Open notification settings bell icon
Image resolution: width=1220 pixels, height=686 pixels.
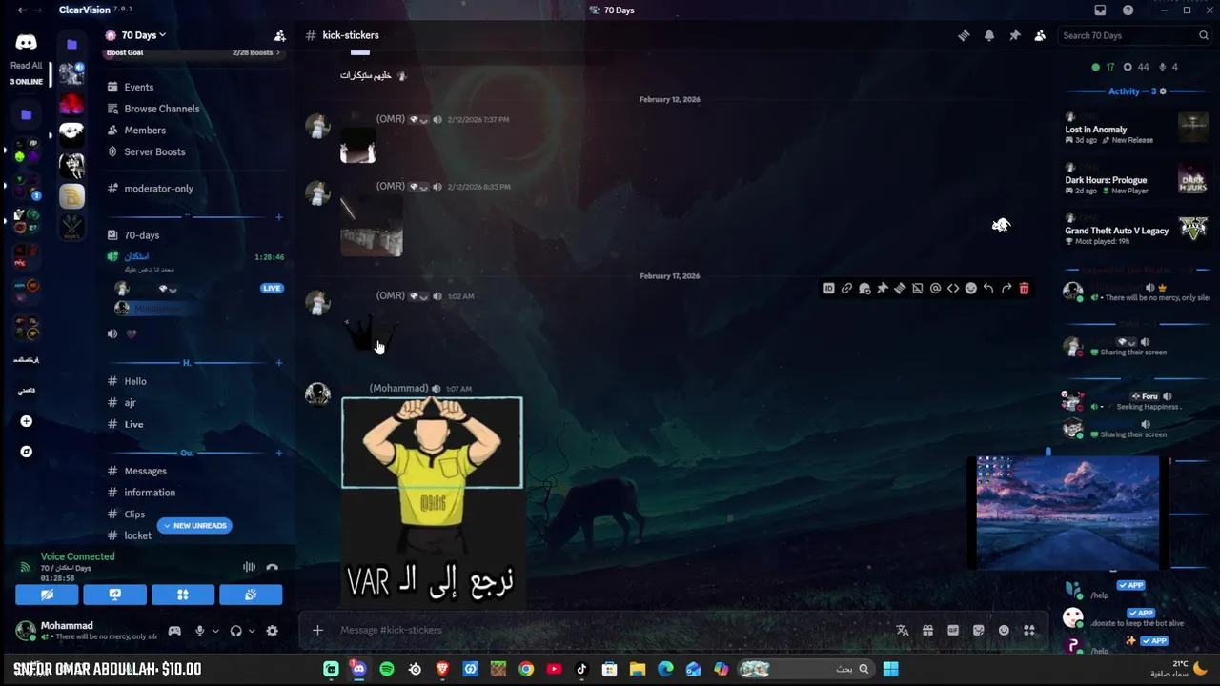[989, 35]
